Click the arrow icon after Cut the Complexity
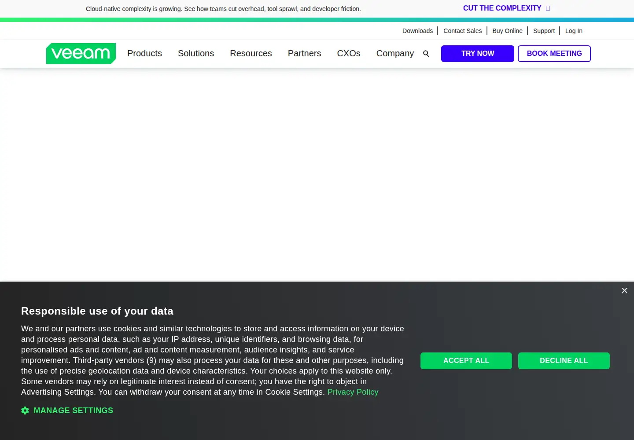 (x=548, y=8)
